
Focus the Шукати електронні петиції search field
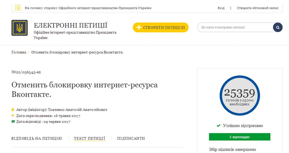(x=236, y=27)
